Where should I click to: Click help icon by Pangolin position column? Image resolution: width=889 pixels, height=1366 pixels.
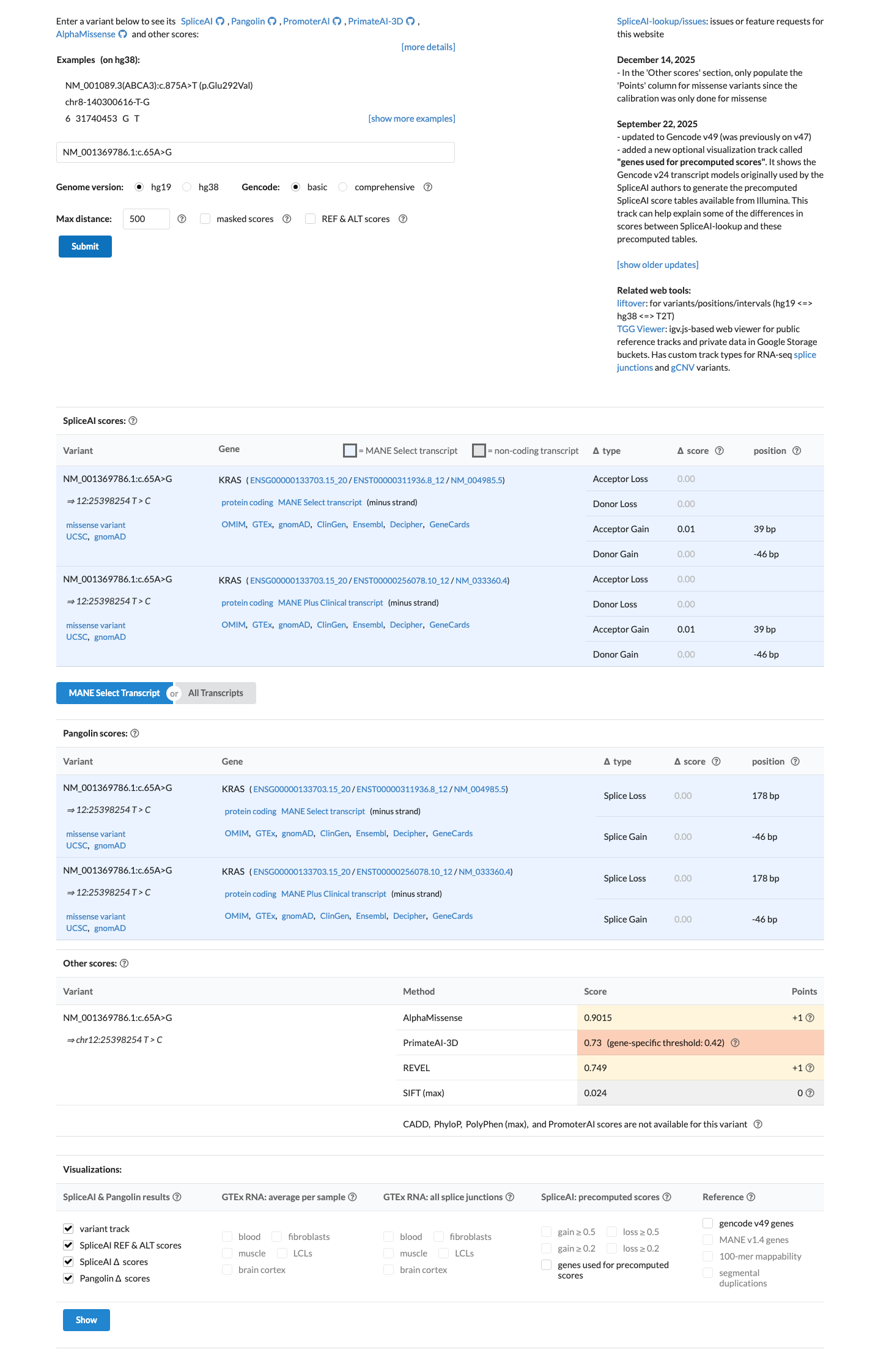tap(795, 762)
